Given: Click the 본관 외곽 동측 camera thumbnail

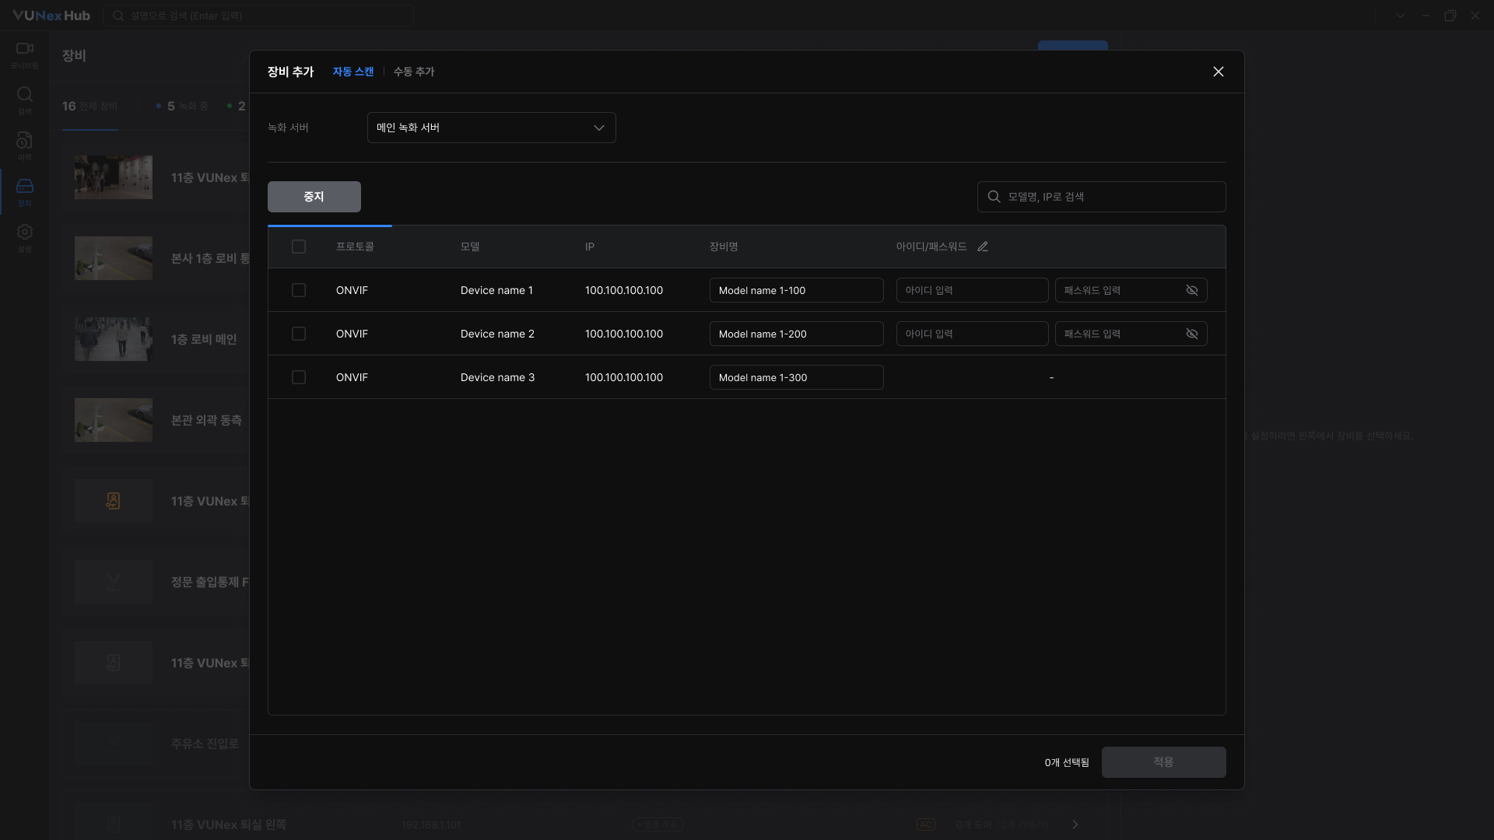Looking at the screenshot, I should point(114,420).
